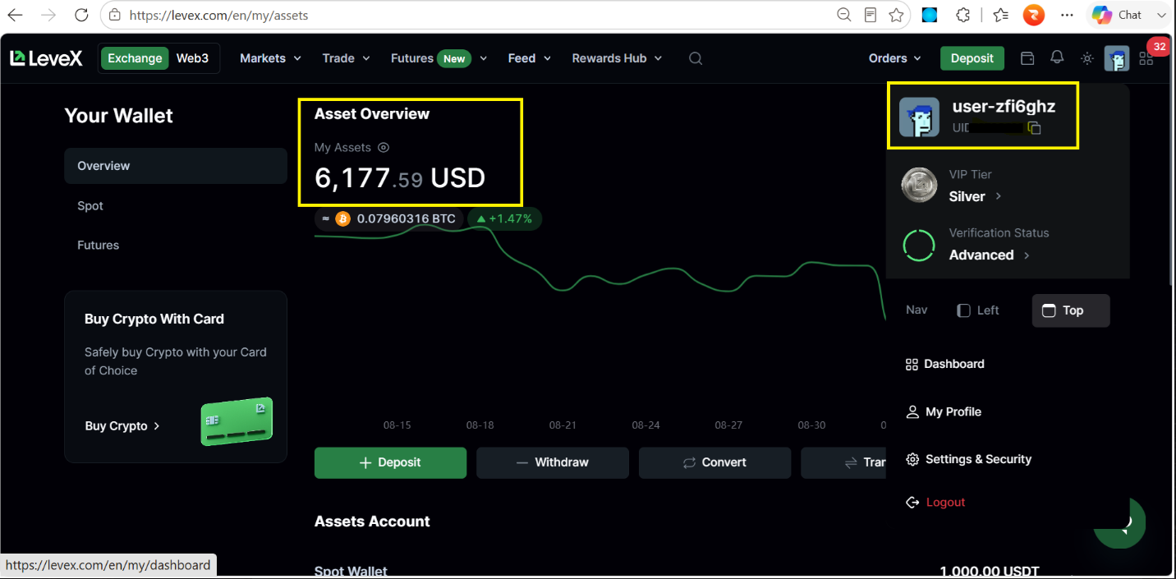
Task: Open Copilot Chat in the browser
Action: (x=1128, y=15)
